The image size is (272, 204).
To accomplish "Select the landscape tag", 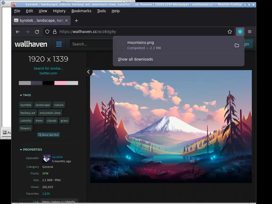I will pyautogui.click(x=43, y=105).
